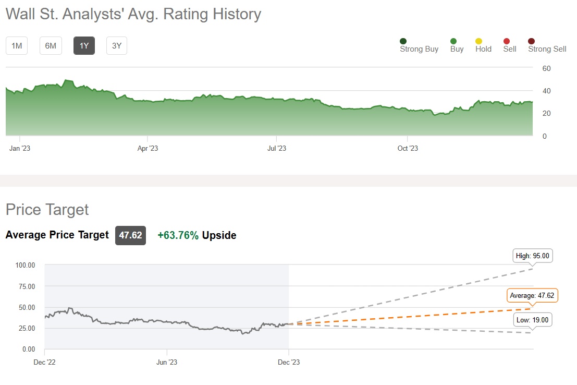The height and width of the screenshot is (385, 577).
Task: Toggle the Strong Buy legend label
Action: pyautogui.click(x=419, y=49)
